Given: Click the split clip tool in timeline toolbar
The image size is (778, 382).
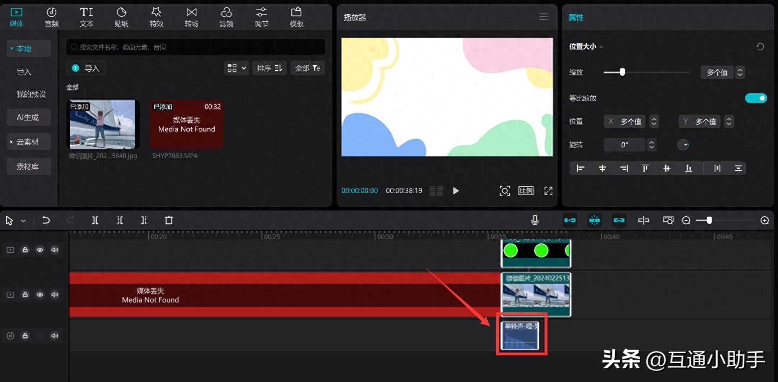Looking at the screenshot, I should pos(95,221).
